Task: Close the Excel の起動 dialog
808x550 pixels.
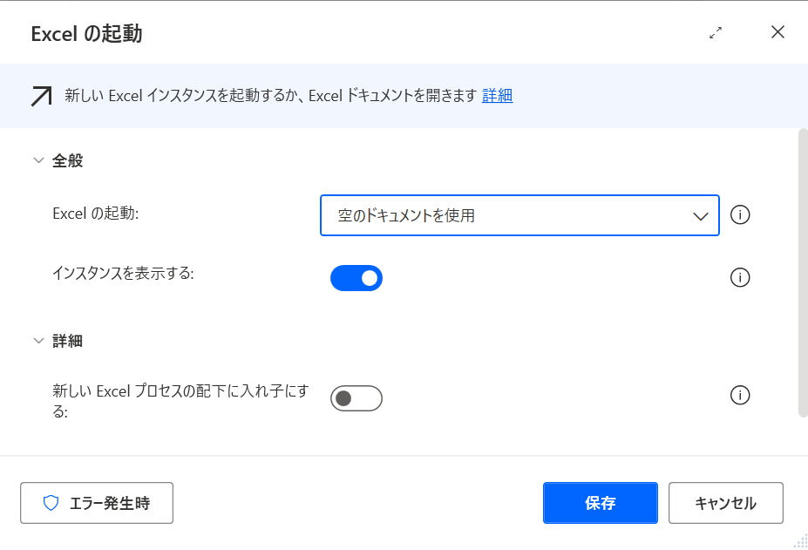Action: coord(777,33)
